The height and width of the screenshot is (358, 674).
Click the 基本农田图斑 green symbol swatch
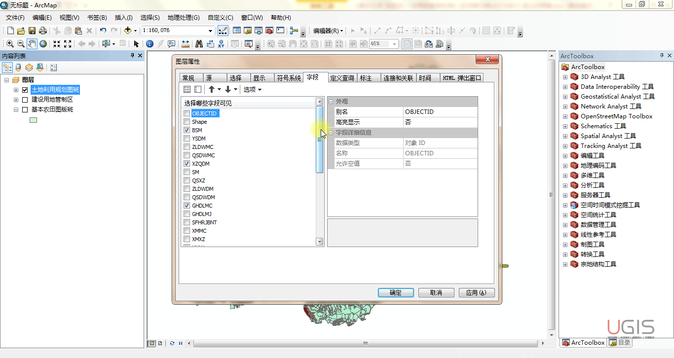pyautogui.click(x=34, y=120)
